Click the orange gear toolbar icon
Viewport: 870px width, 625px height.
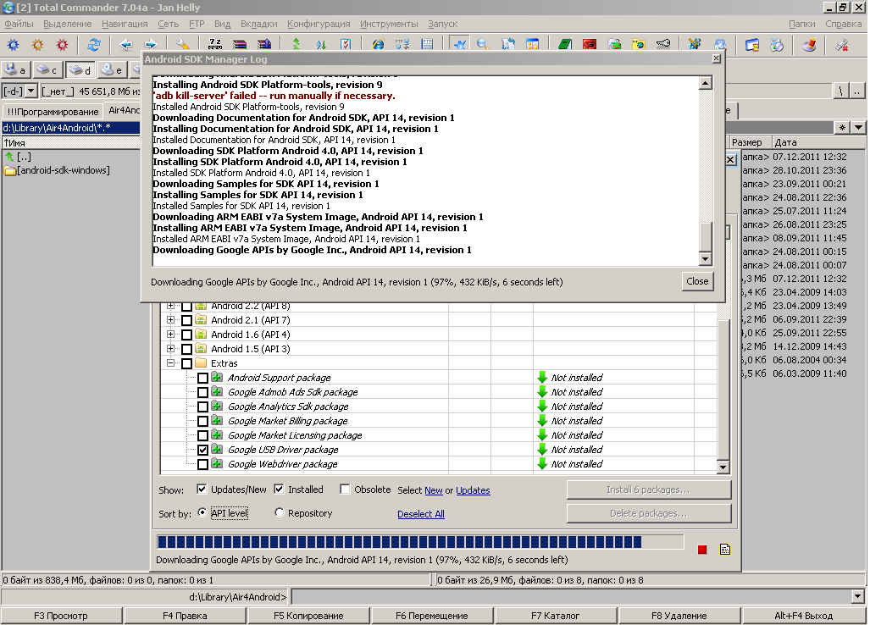point(38,44)
